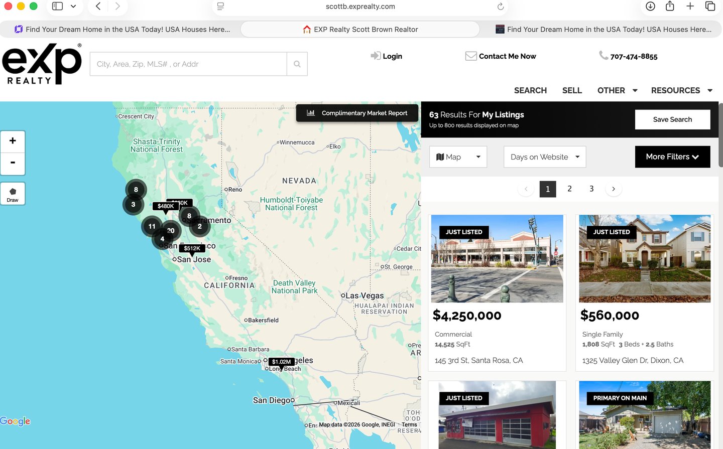Open the Safari share menu
This screenshot has height=449, width=723.
click(x=670, y=6)
